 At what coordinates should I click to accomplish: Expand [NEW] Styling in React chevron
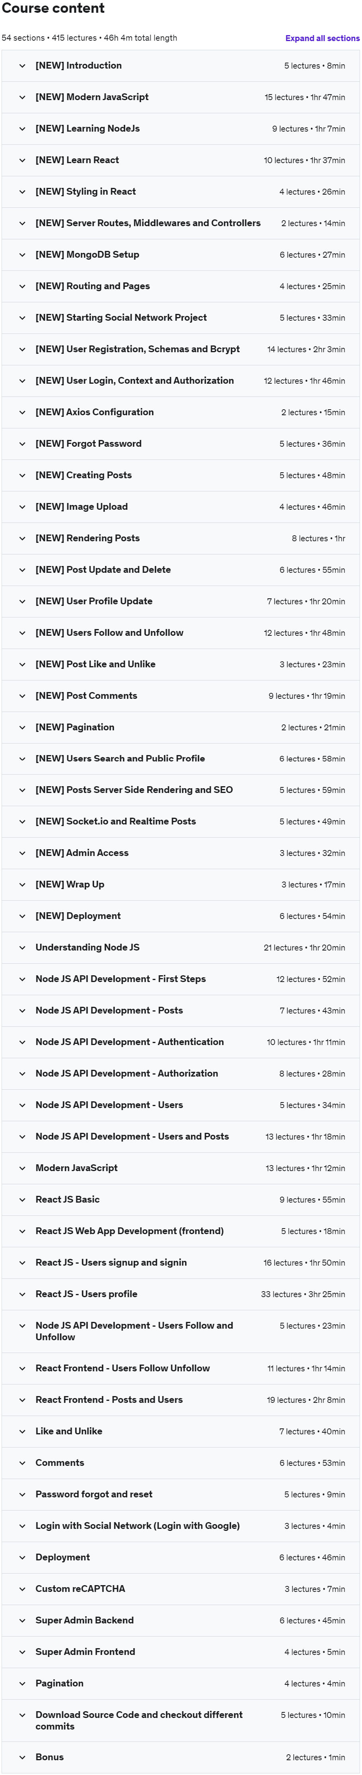click(22, 191)
